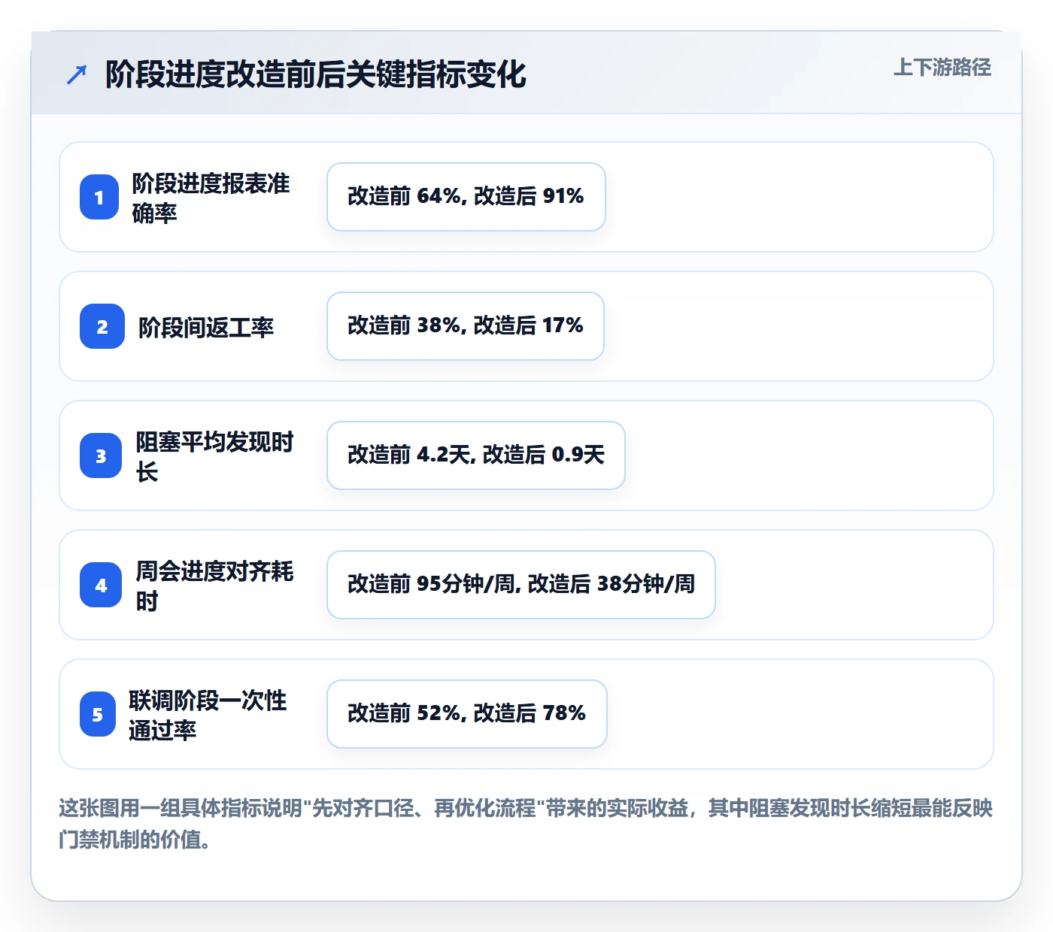Click number badge 4 for 周会进度对齐耗时
Viewport: 1053px width, 932px height.
pos(101,585)
